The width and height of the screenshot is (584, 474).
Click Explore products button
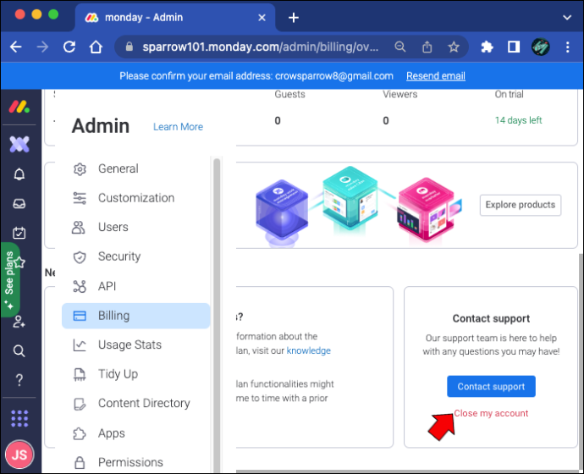(x=521, y=205)
